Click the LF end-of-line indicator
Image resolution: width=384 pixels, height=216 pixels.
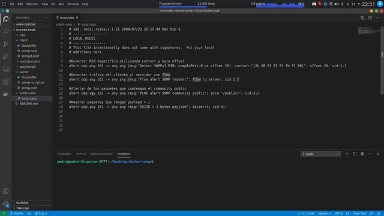[x=347, y=214]
